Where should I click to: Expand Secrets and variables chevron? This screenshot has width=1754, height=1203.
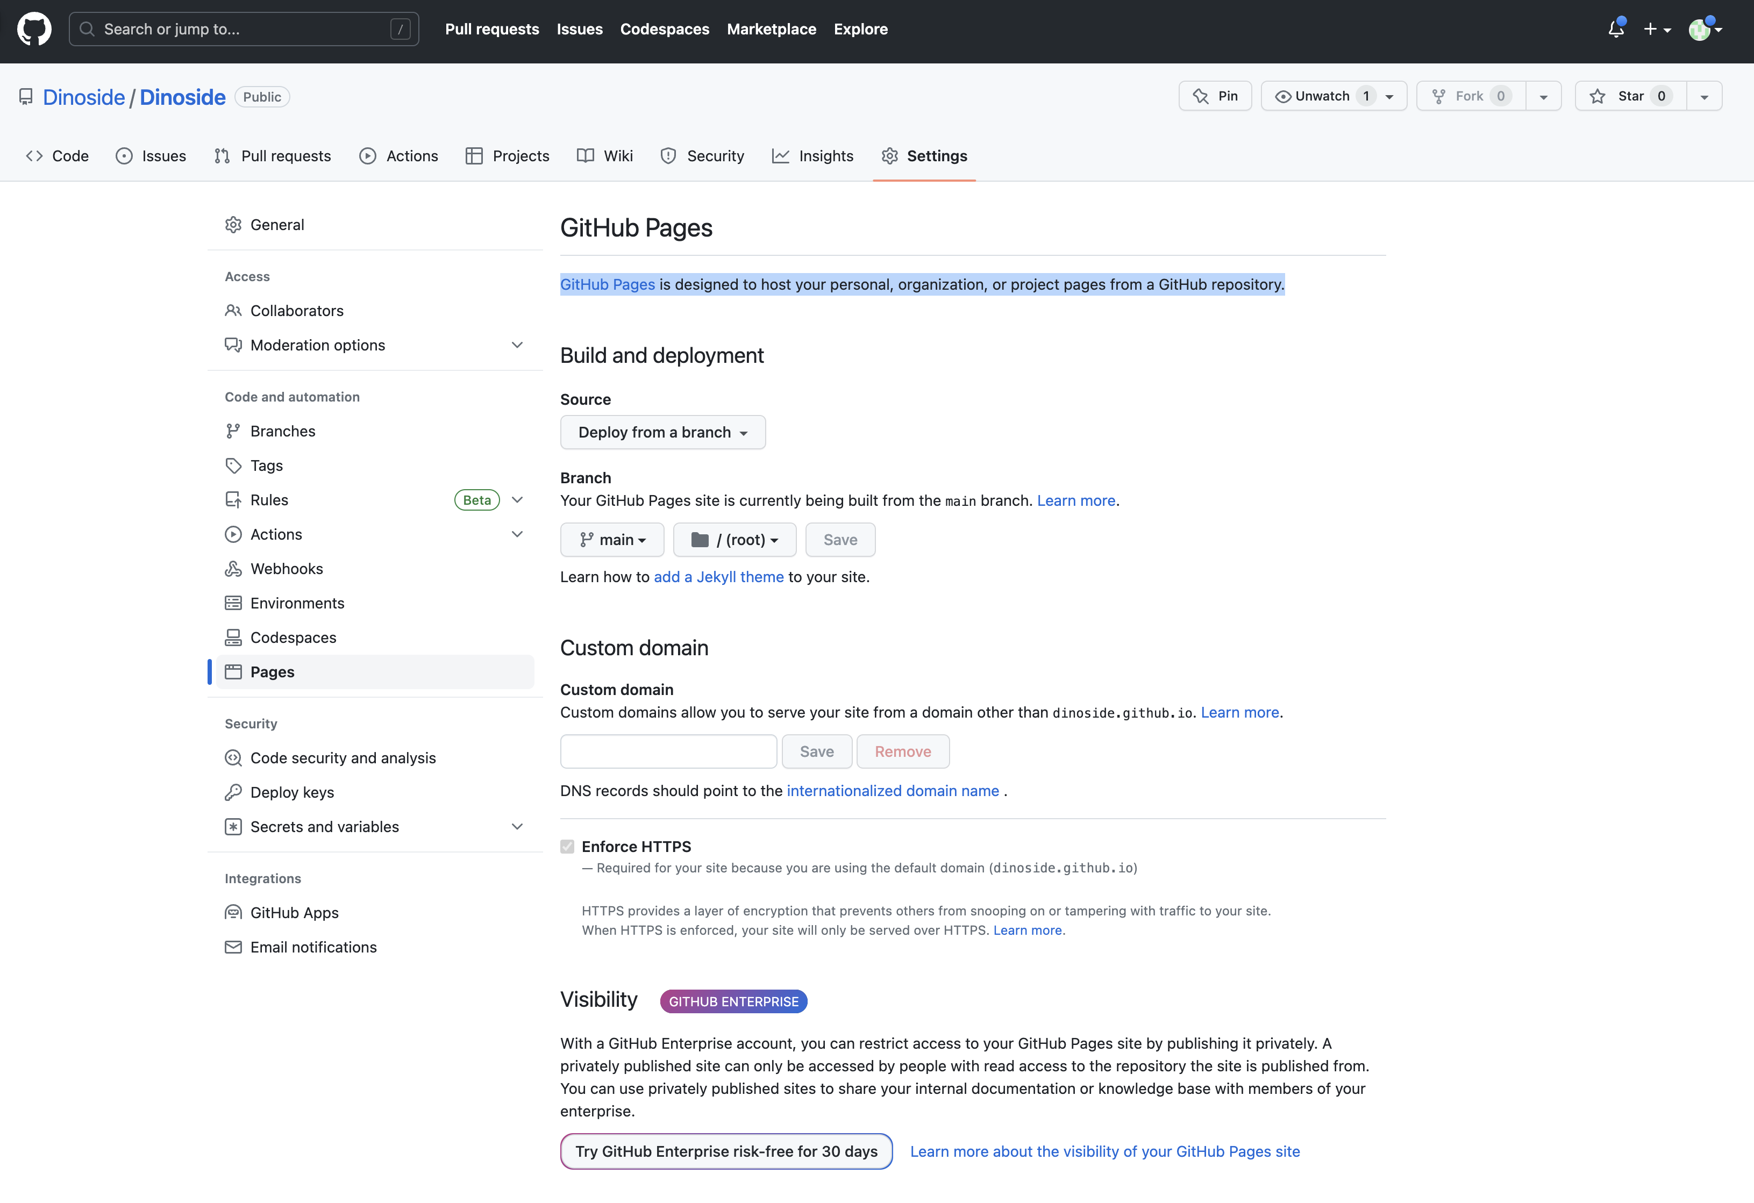coord(517,826)
